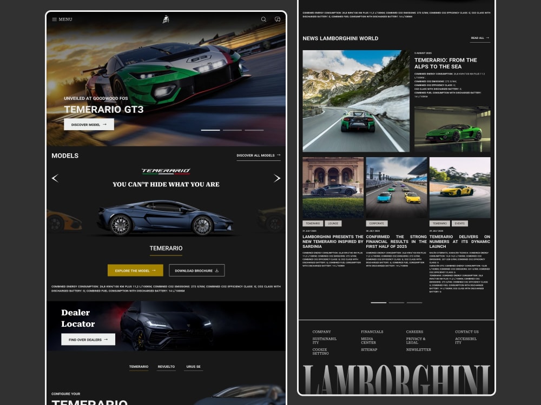Select third hero carousel indicator
The width and height of the screenshot is (541, 405).
pos(254,130)
